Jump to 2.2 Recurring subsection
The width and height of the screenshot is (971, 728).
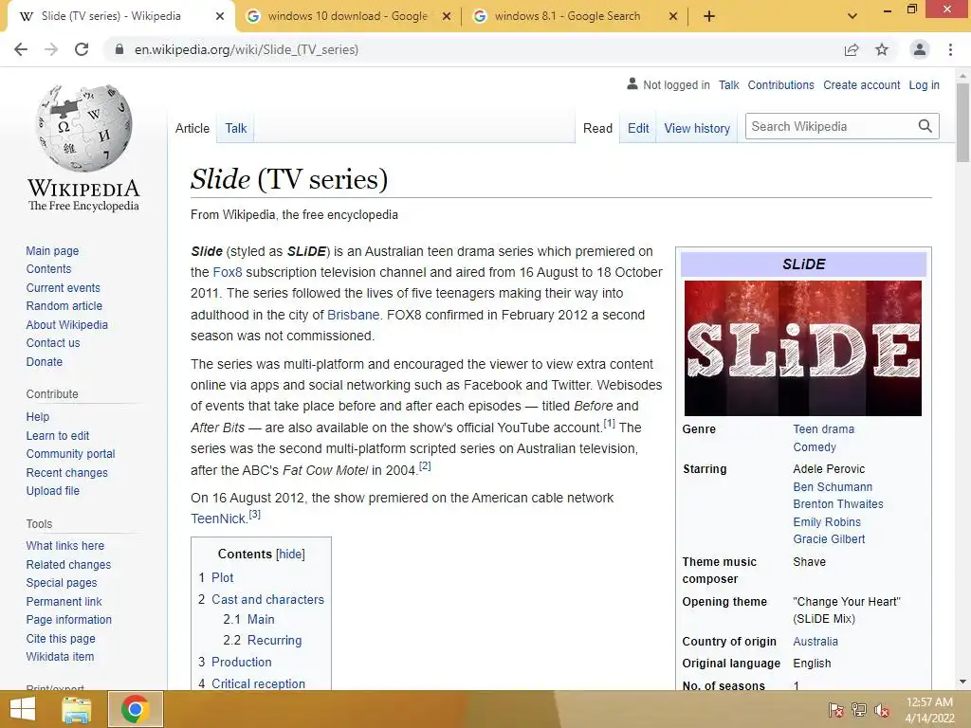pyautogui.click(x=274, y=640)
